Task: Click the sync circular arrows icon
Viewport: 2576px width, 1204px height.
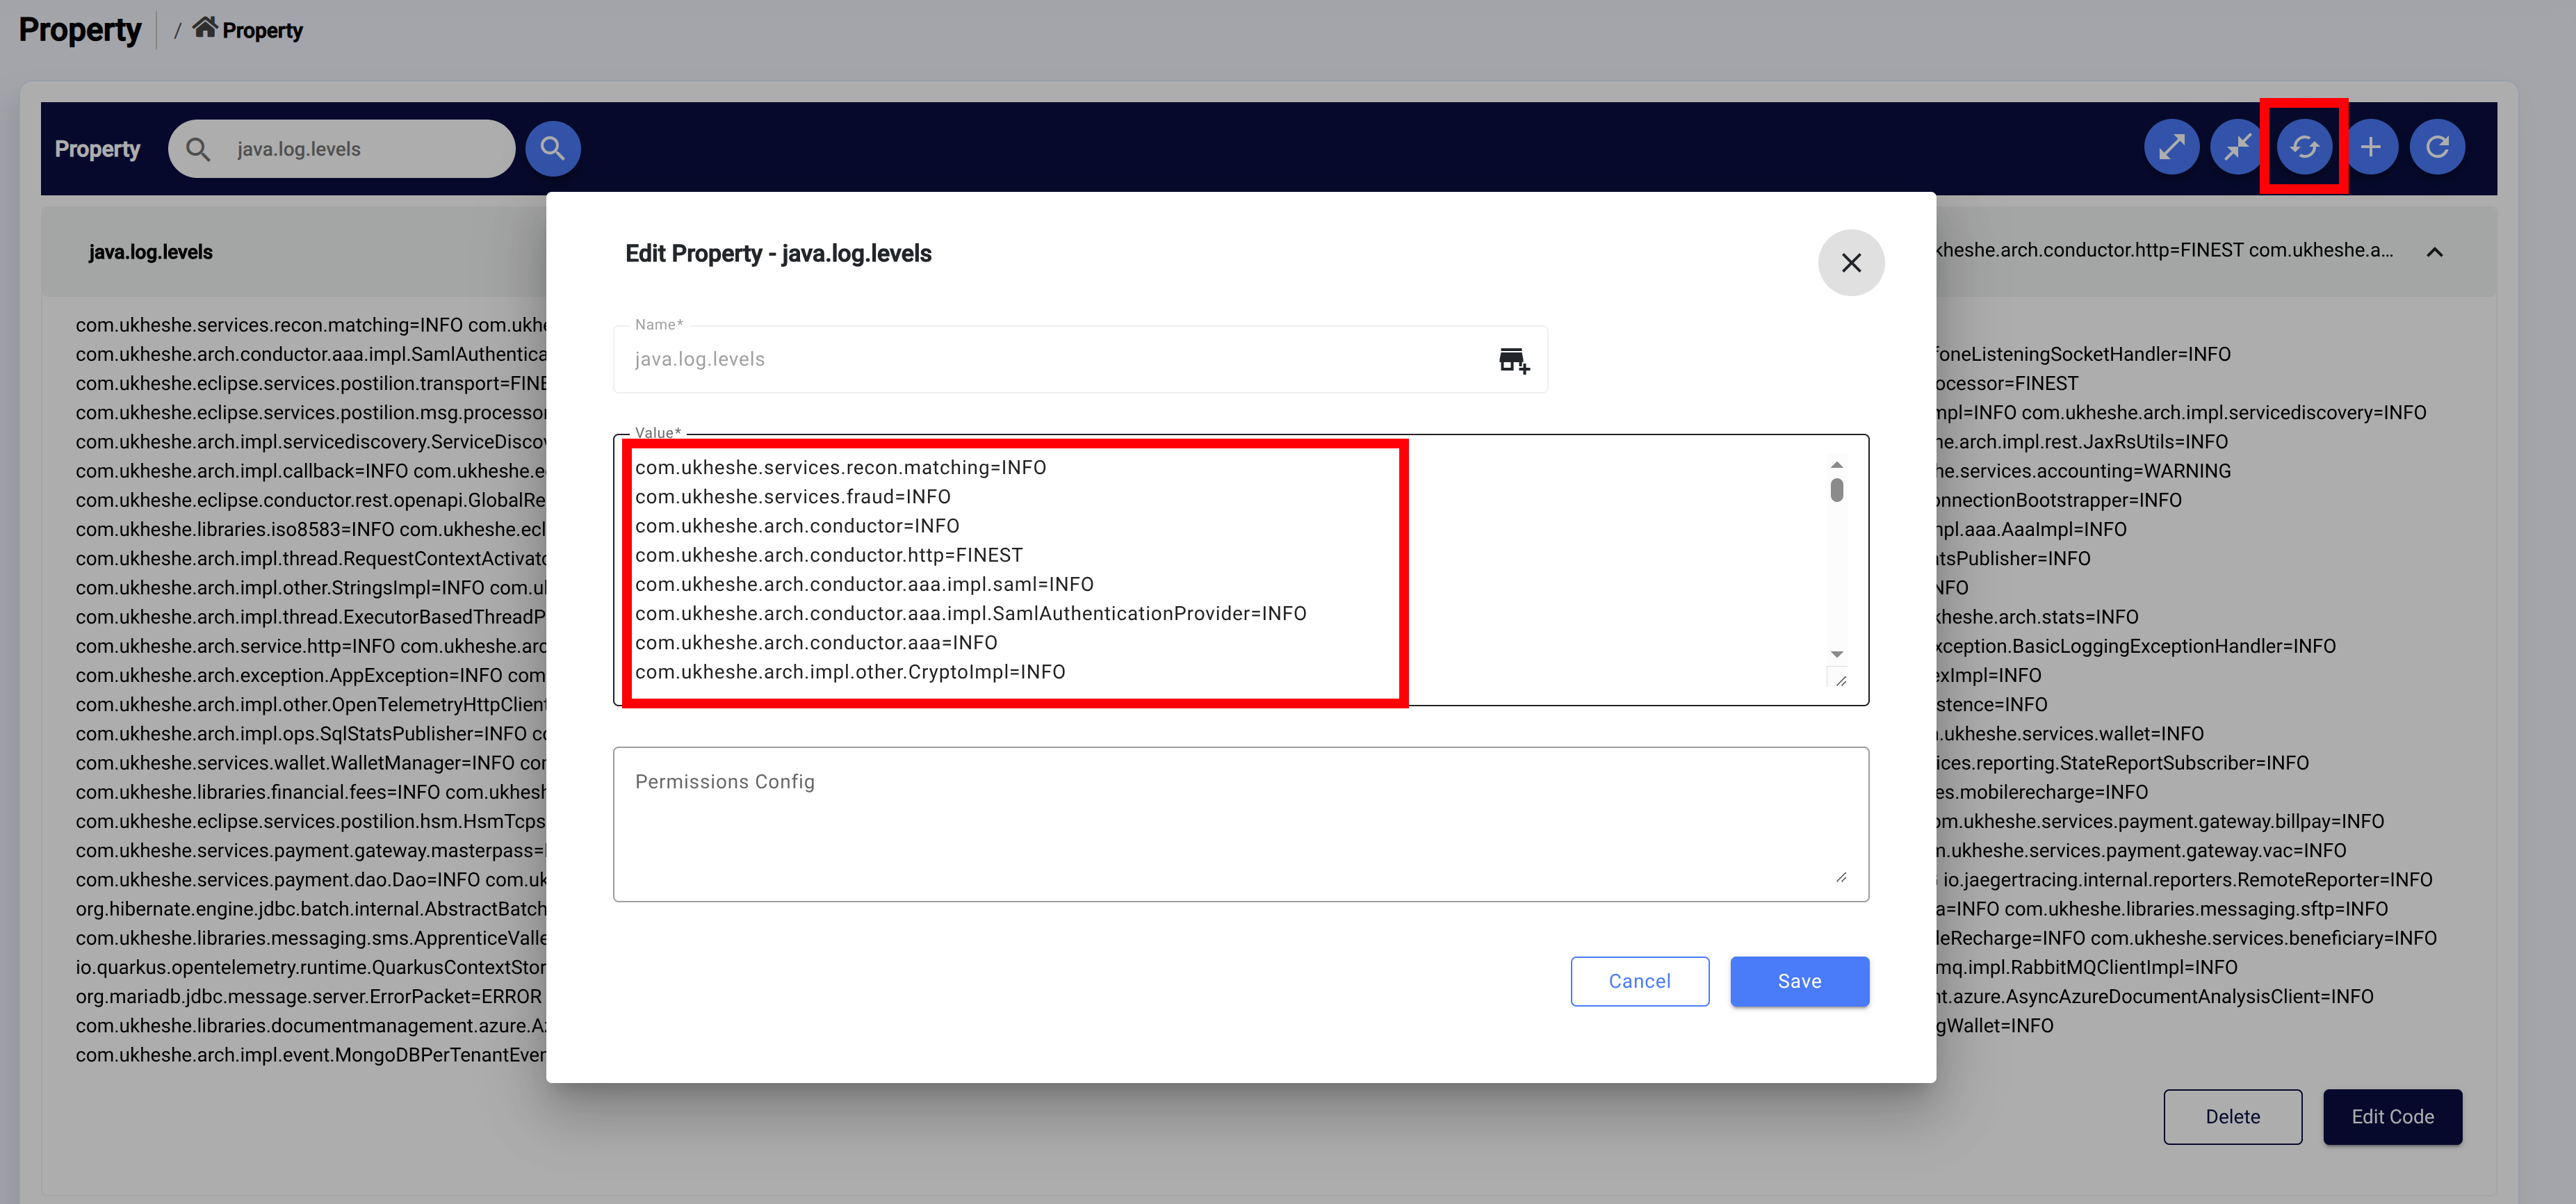Action: 2304,148
